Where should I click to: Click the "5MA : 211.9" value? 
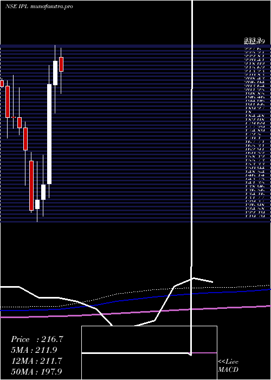coord(35,350)
